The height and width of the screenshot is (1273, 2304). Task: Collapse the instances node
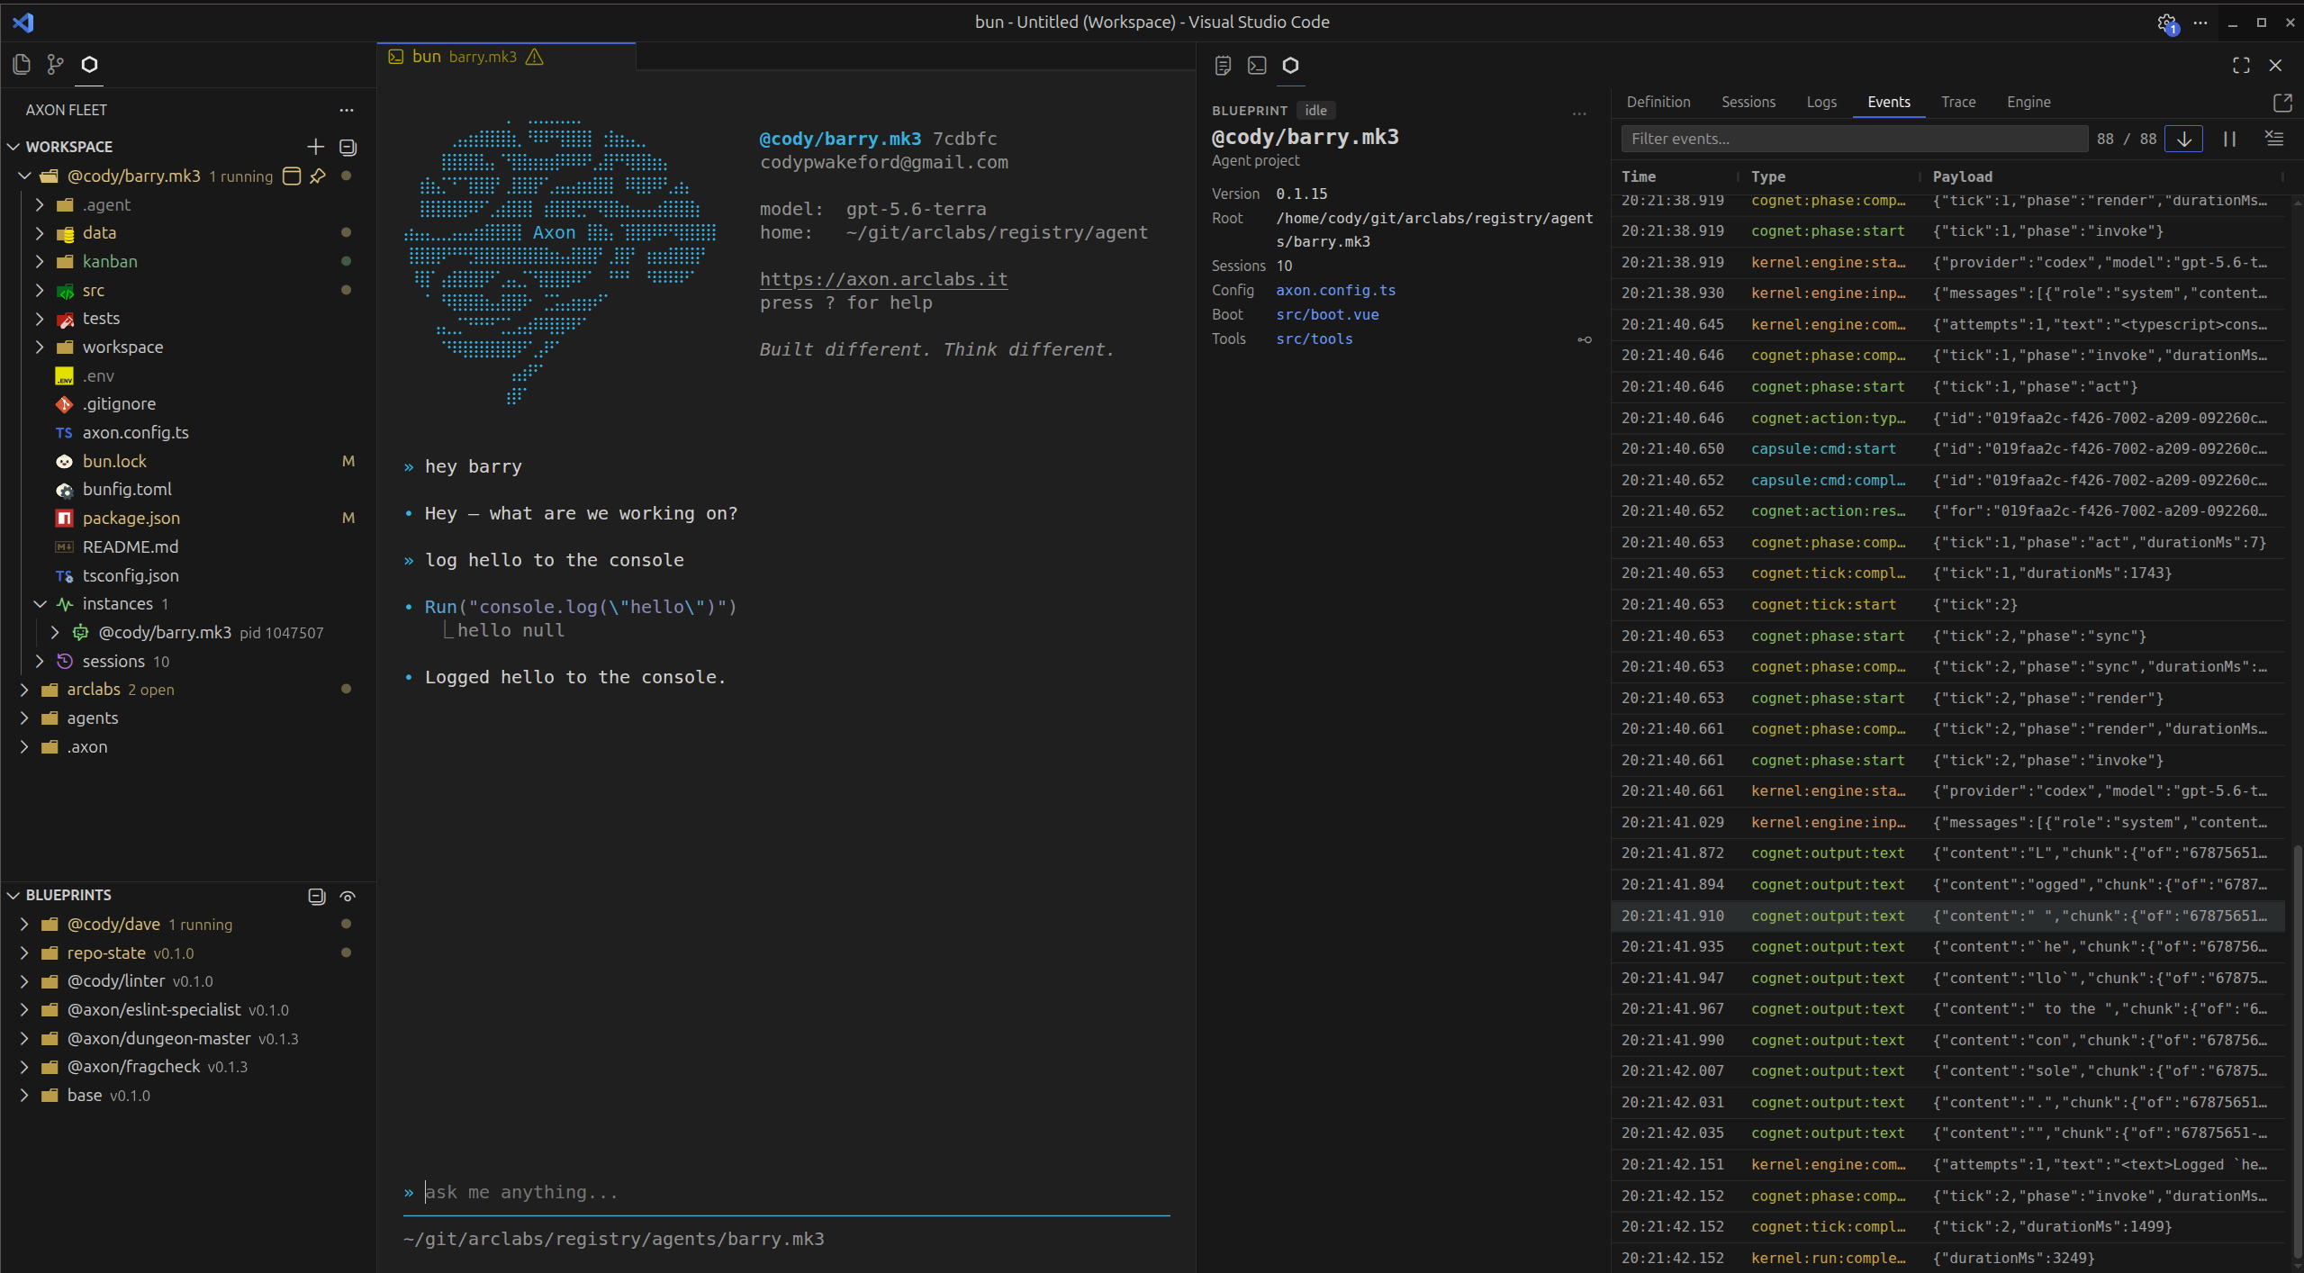pyautogui.click(x=40, y=603)
